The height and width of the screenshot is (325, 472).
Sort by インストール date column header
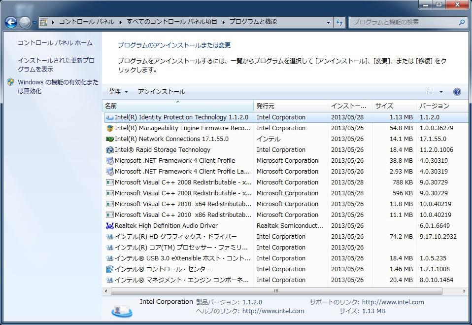tap(350, 106)
